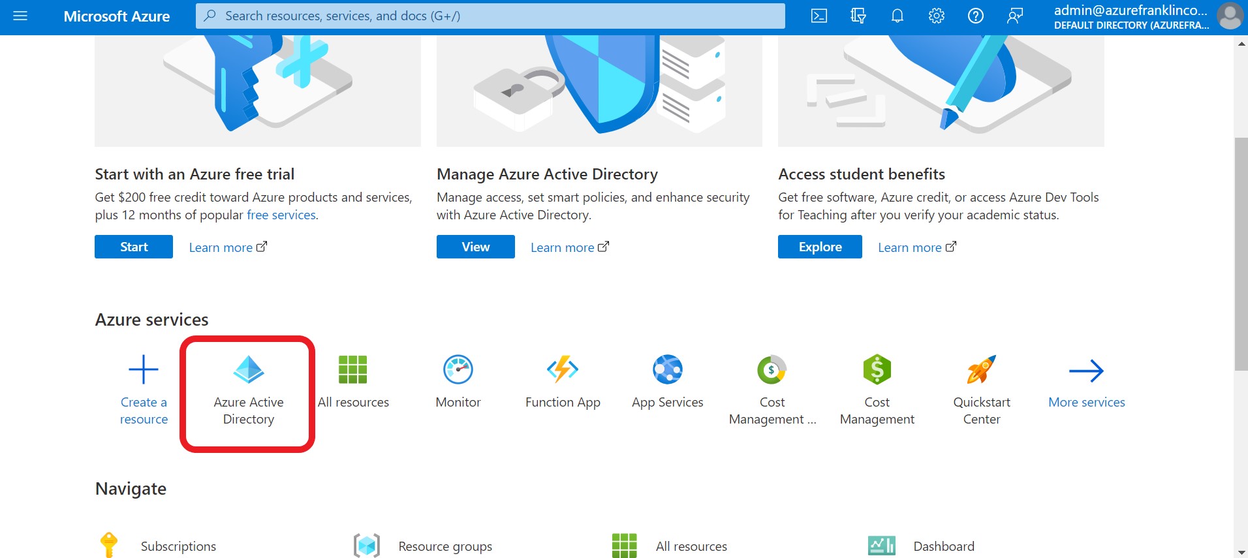This screenshot has width=1248, height=558.
Task: Click the Subscriptions key icon
Action: point(109,546)
